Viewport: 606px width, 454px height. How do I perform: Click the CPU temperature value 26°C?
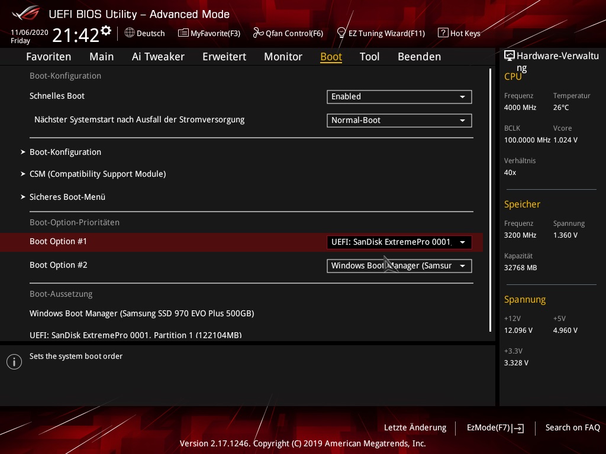[x=561, y=108]
